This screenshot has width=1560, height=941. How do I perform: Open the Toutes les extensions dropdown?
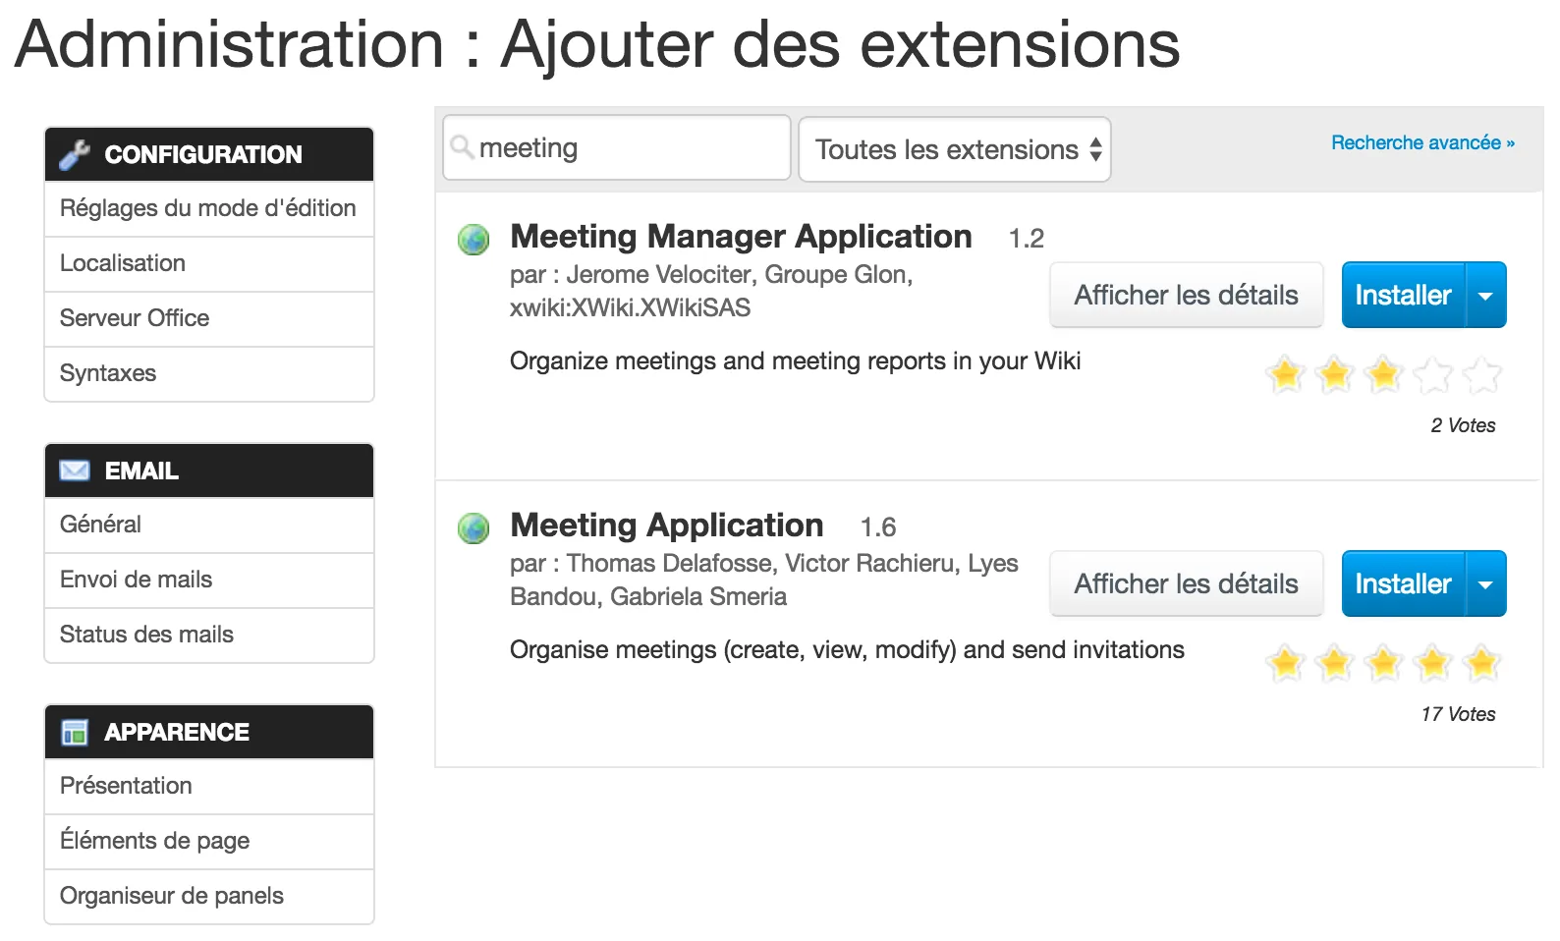click(x=955, y=149)
